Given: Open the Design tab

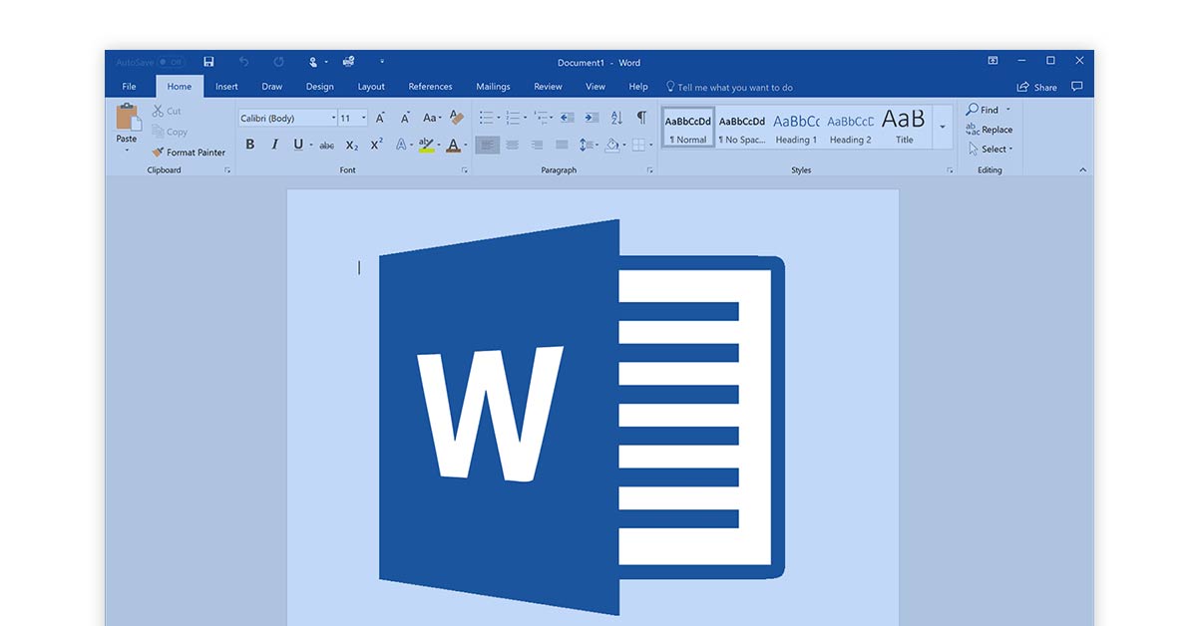Looking at the screenshot, I should click(320, 87).
